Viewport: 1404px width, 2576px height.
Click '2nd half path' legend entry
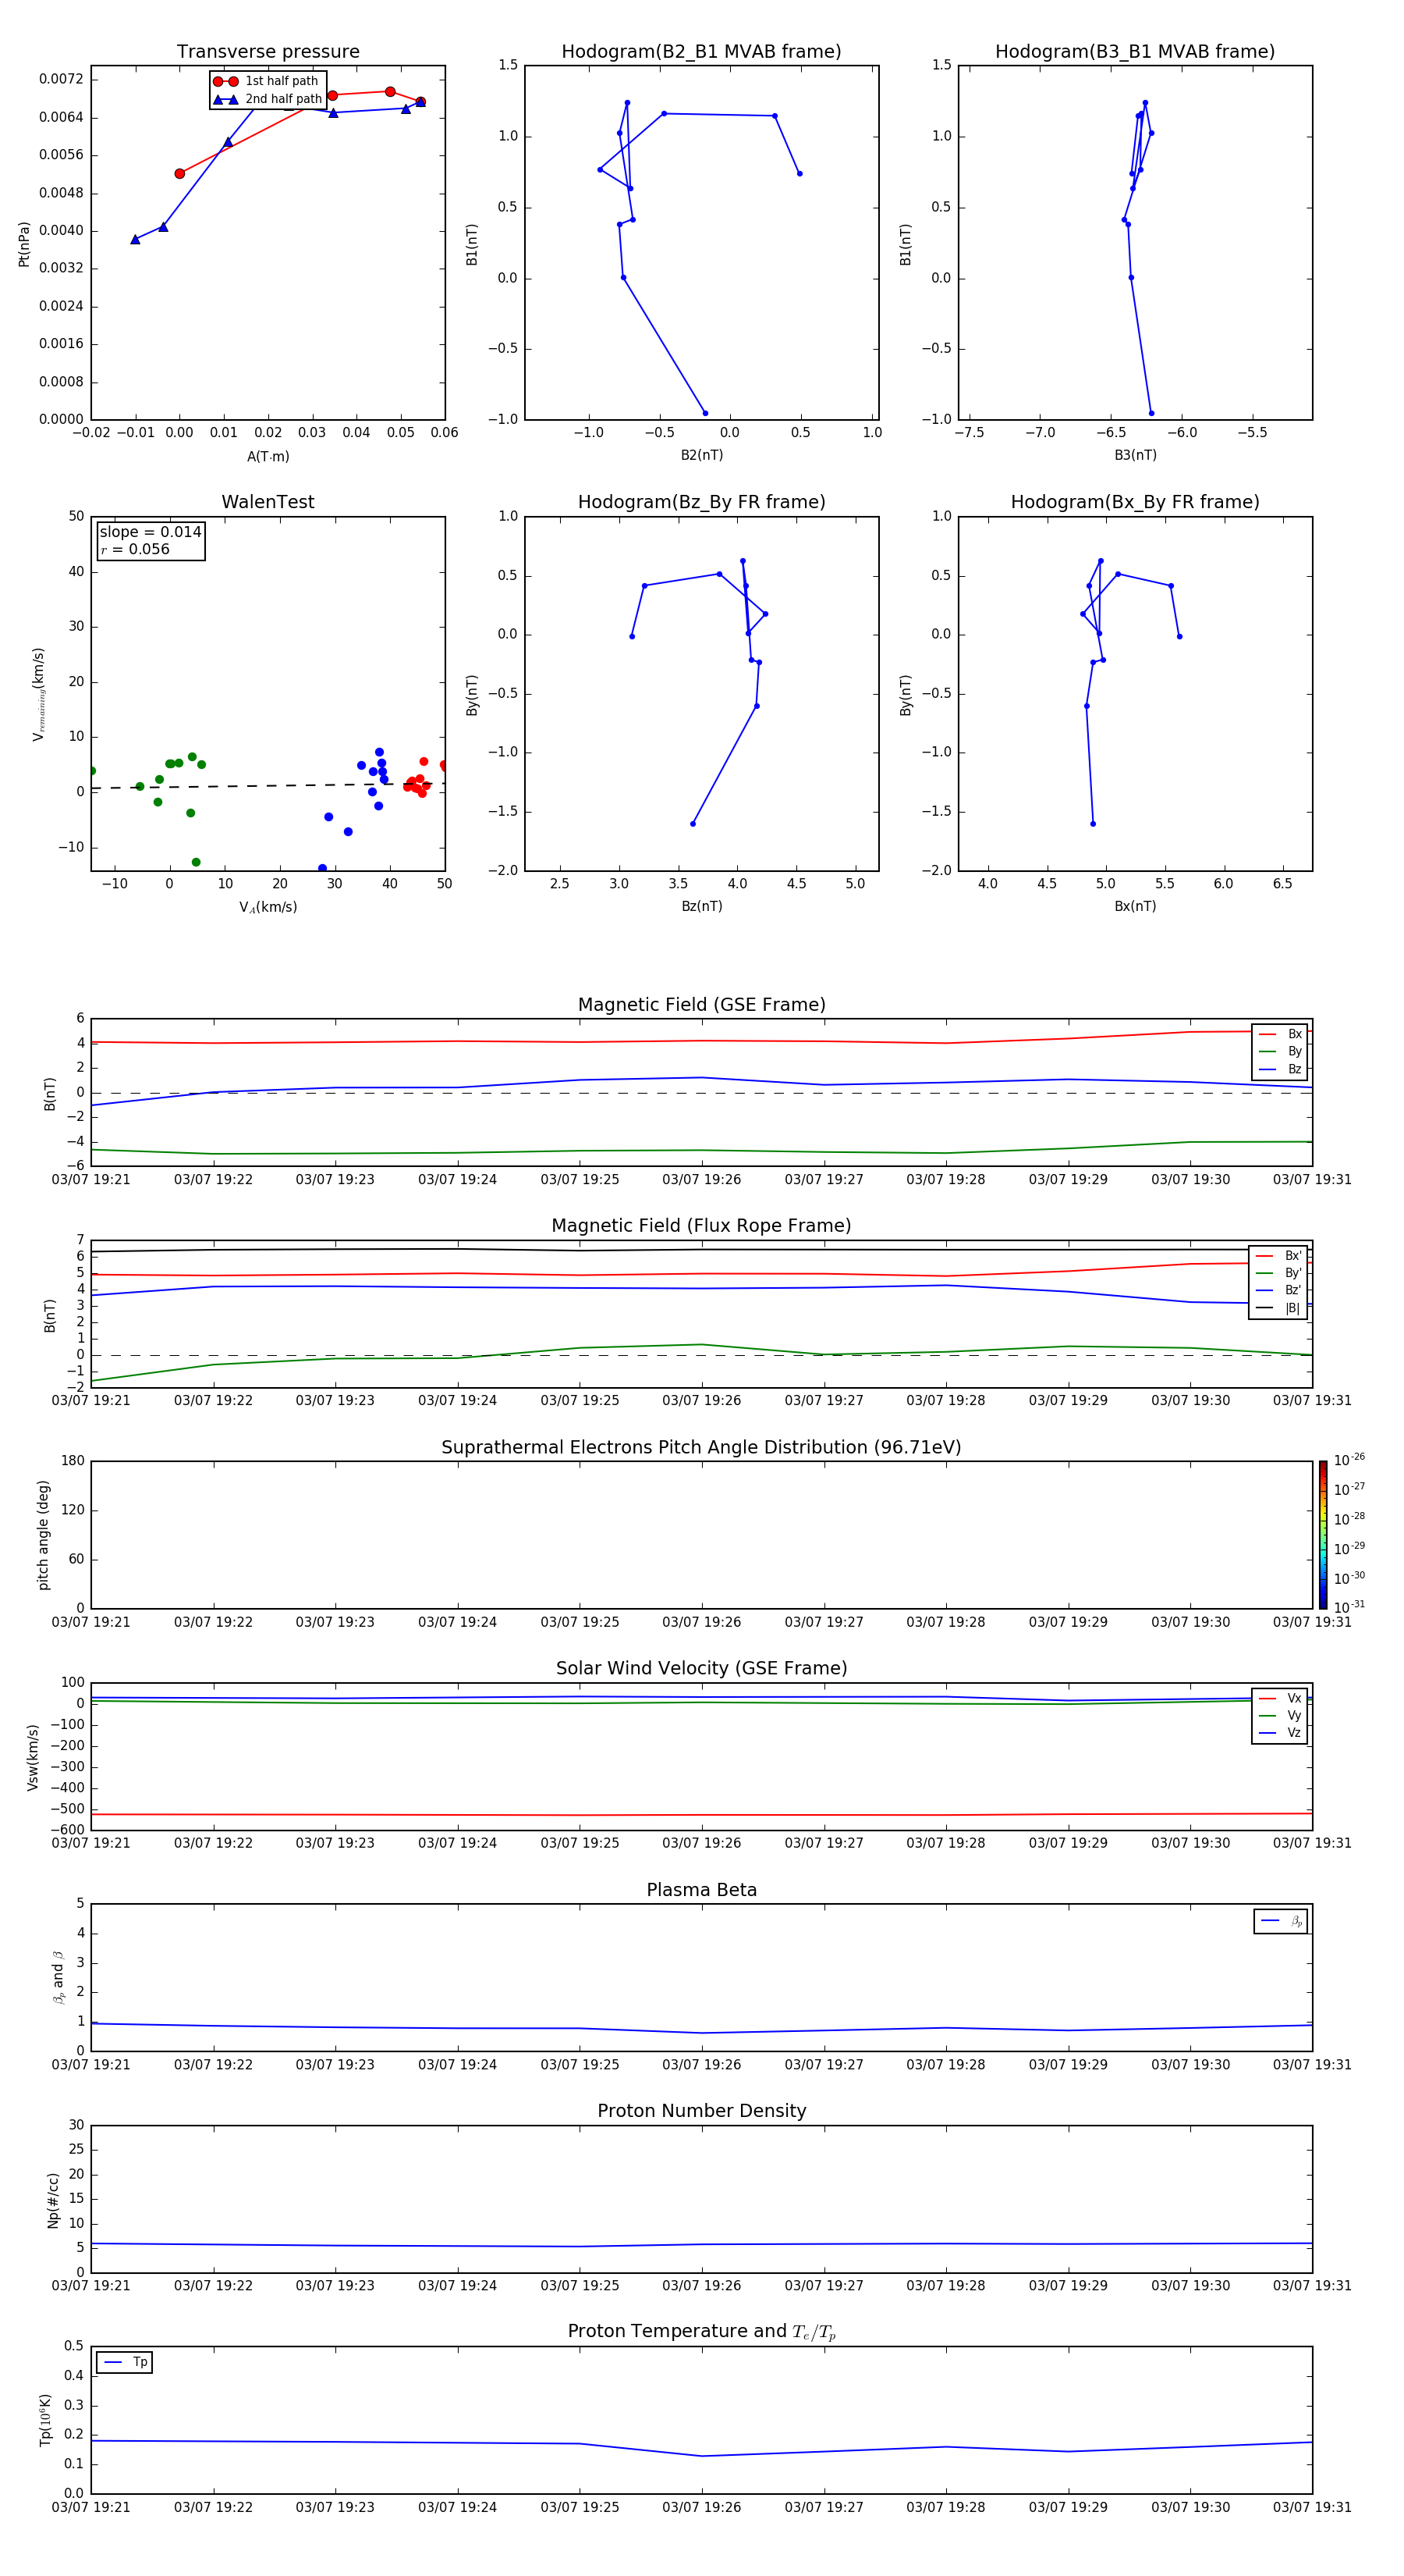pyautogui.click(x=267, y=99)
